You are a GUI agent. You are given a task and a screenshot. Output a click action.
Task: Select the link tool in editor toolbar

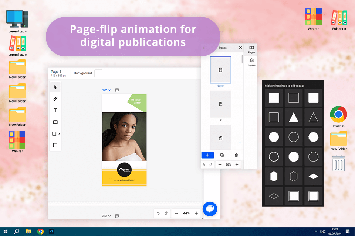(55, 99)
